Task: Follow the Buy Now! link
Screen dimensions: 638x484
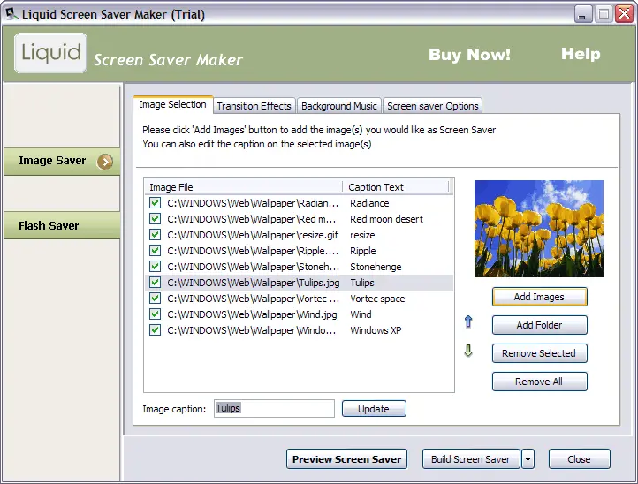Action: click(469, 55)
